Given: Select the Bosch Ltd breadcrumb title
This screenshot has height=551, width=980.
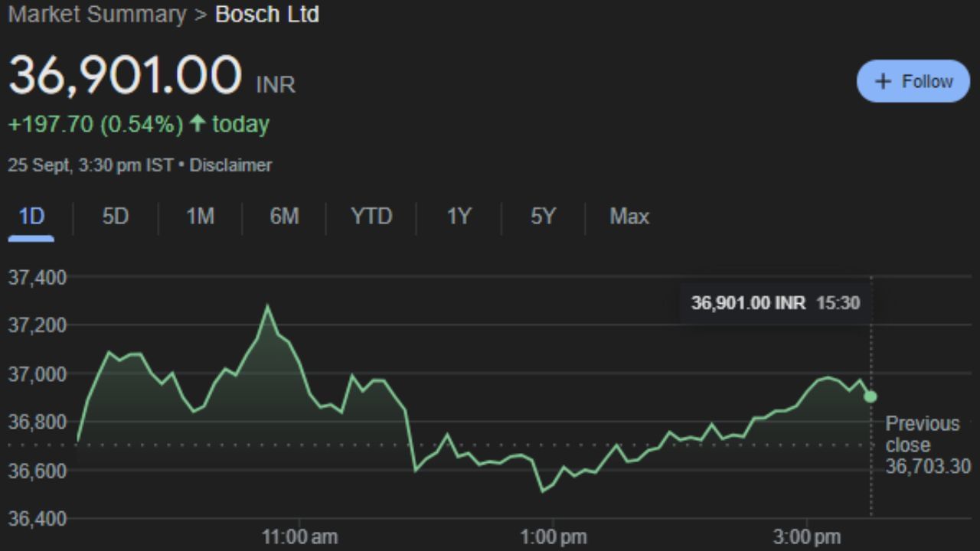Looking at the screenshot, I should [x=267, y=14].
